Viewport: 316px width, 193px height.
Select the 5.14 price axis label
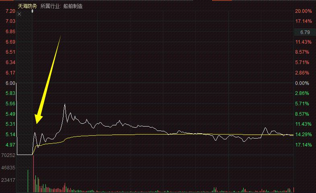[x=10, y=135]
